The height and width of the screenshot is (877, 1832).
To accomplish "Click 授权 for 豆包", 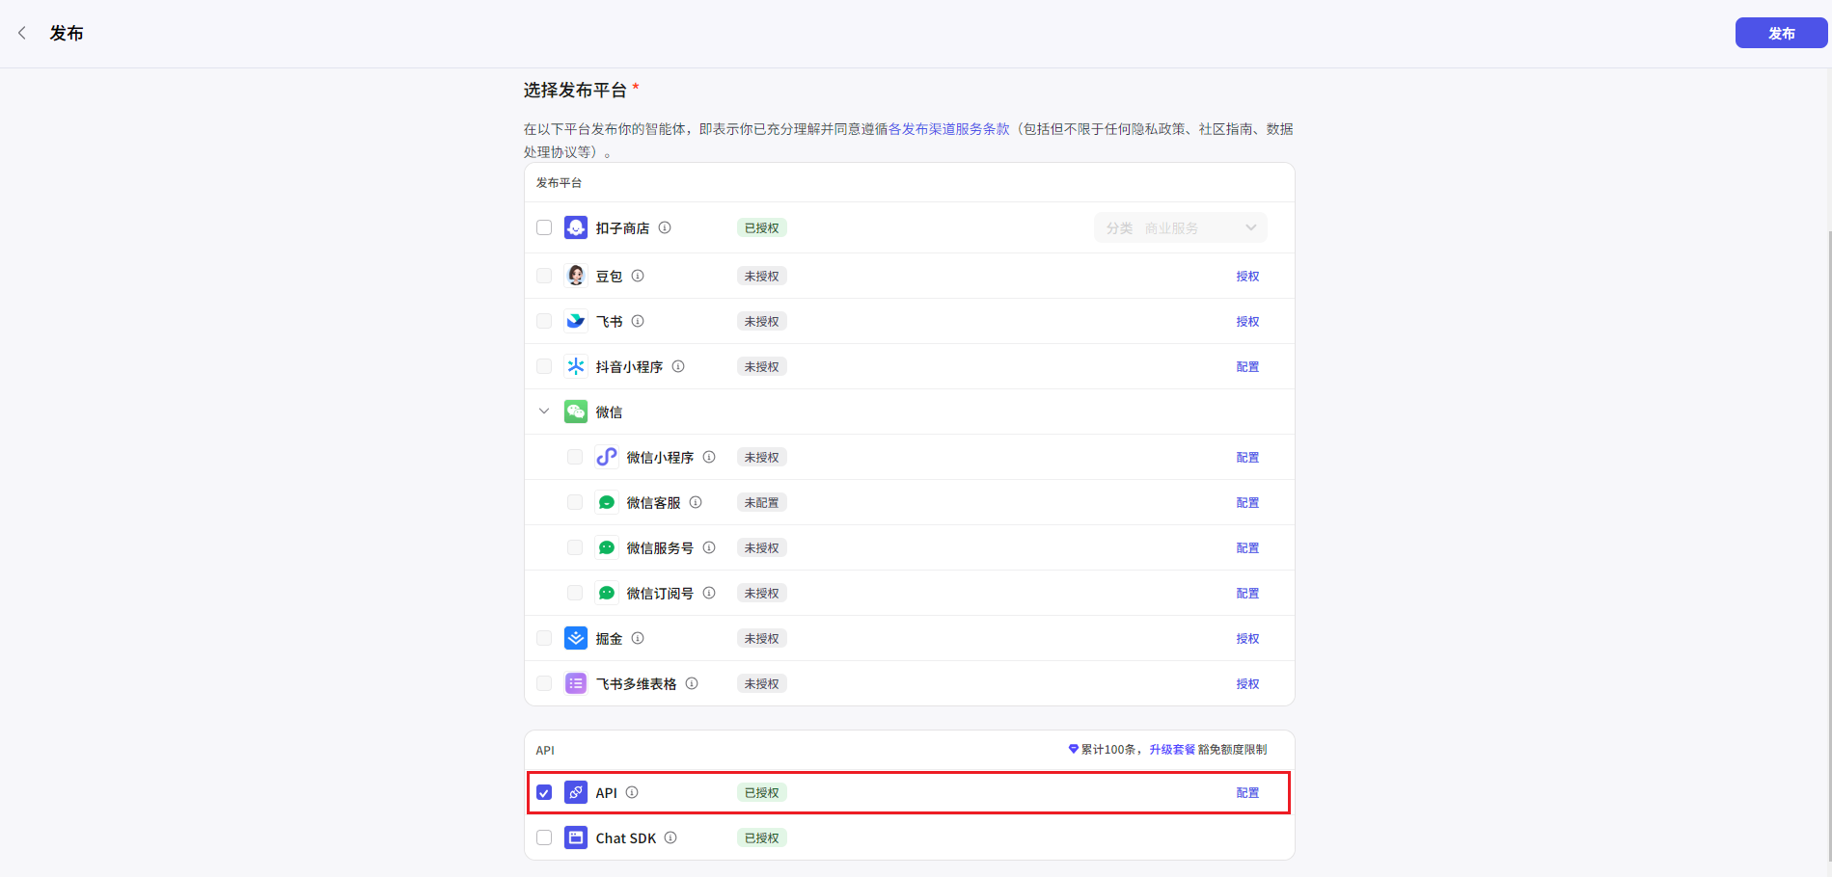I will pos(1247,276).
